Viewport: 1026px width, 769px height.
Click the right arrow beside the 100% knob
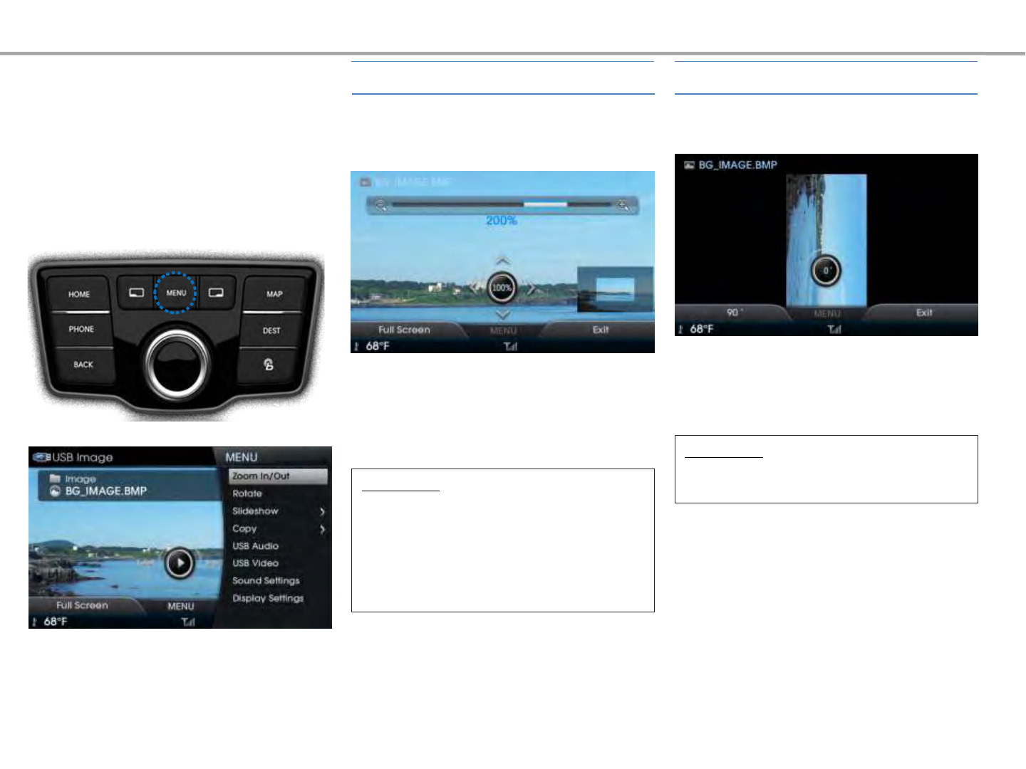coord(531,288)
